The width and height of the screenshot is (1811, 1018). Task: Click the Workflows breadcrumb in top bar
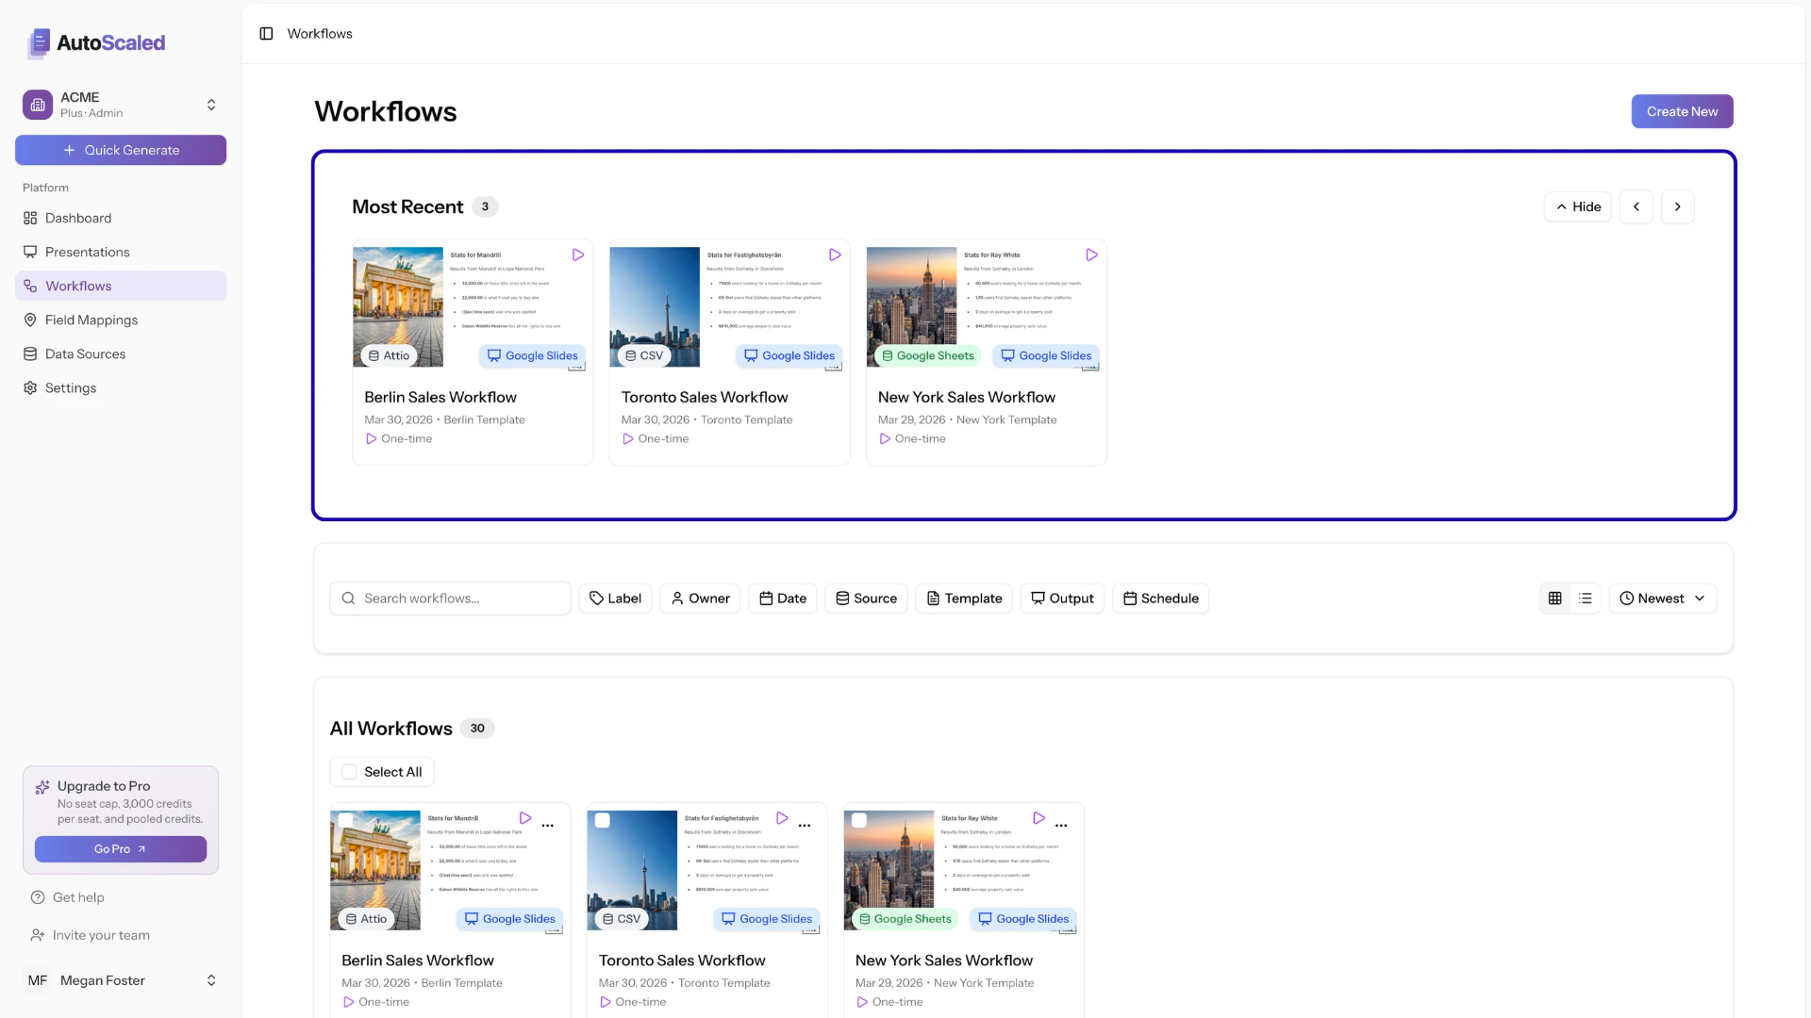point(319,33)
